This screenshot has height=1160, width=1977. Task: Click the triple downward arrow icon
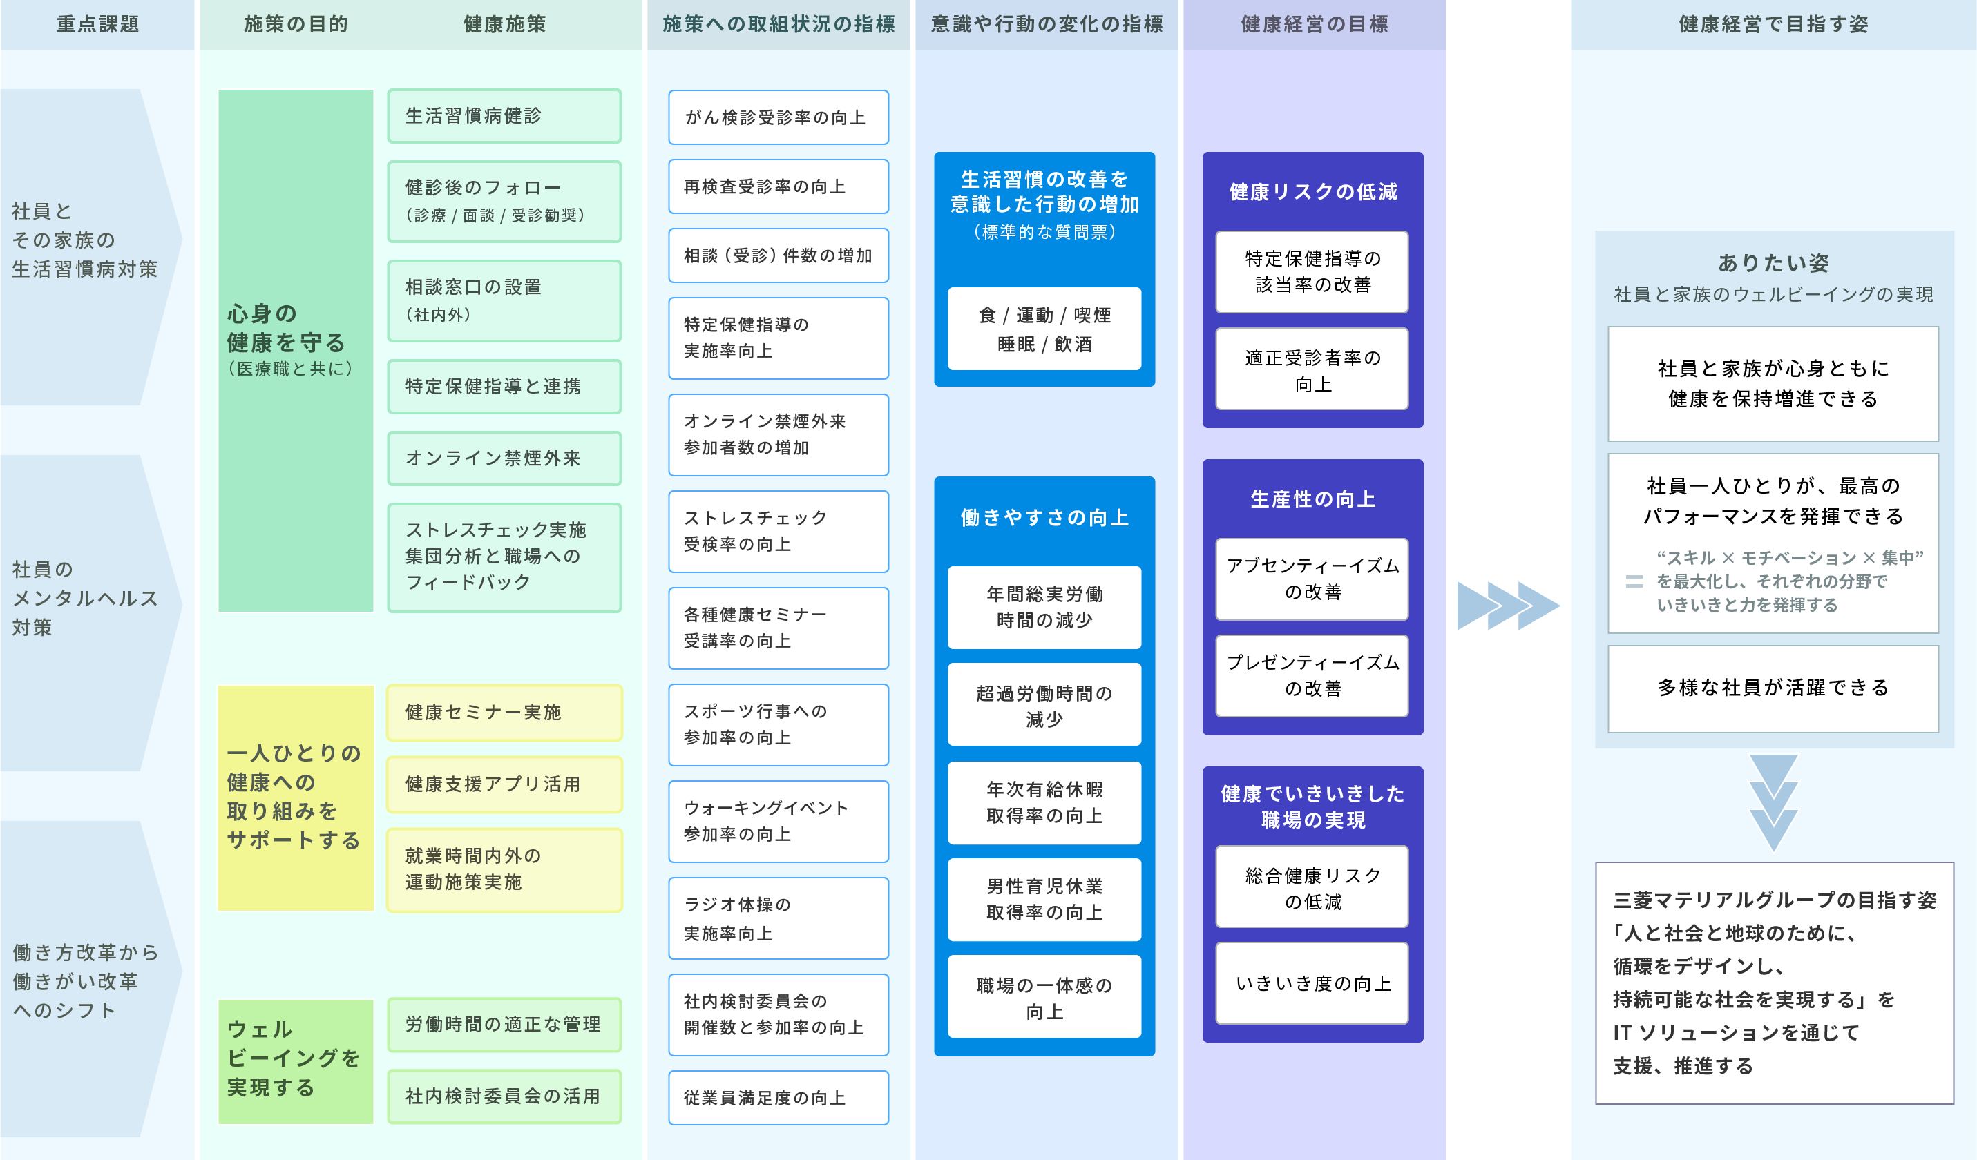pyautogui.click(x=1773, y=803)
